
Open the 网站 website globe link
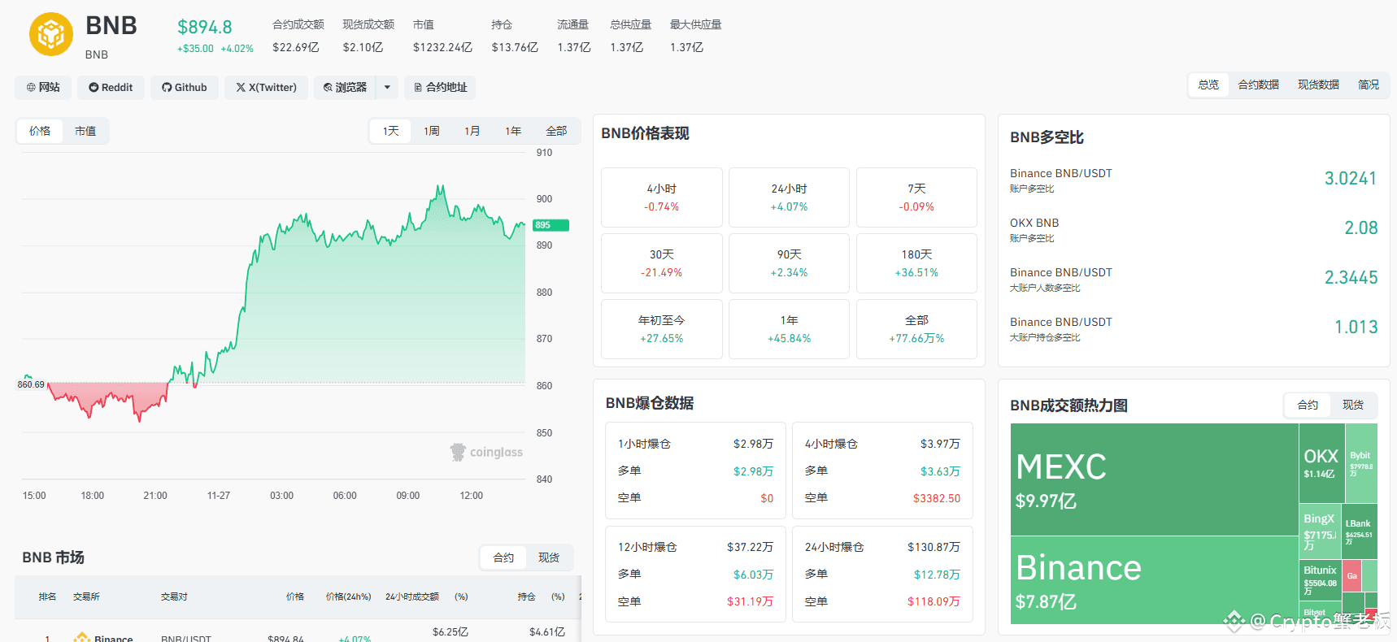pos(43,88)
